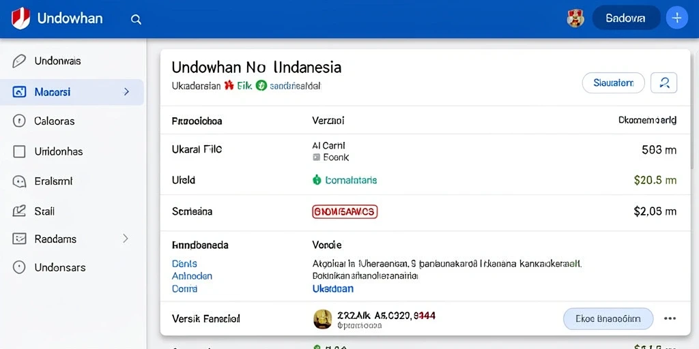Click the Slauatem button
This screenshot has height=349, width=699.
tap(614, 82)
